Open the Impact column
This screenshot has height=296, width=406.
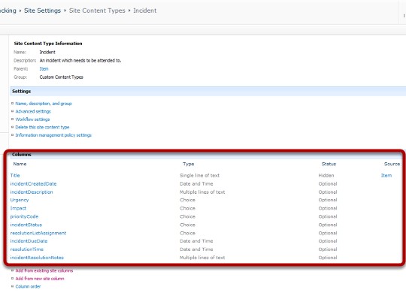tap(18, 208)
